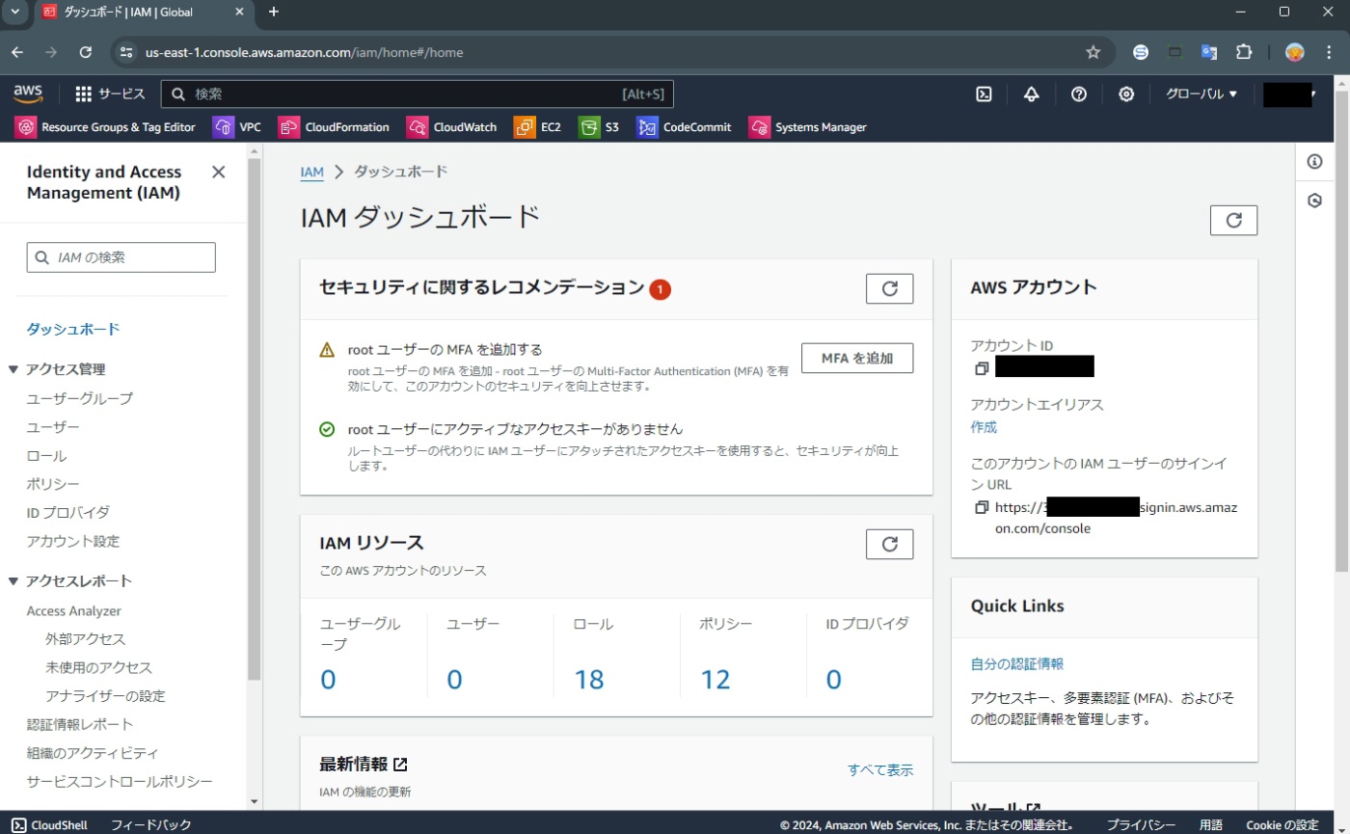
Task: View site information icon in address bar
Action: coord(125,52)
